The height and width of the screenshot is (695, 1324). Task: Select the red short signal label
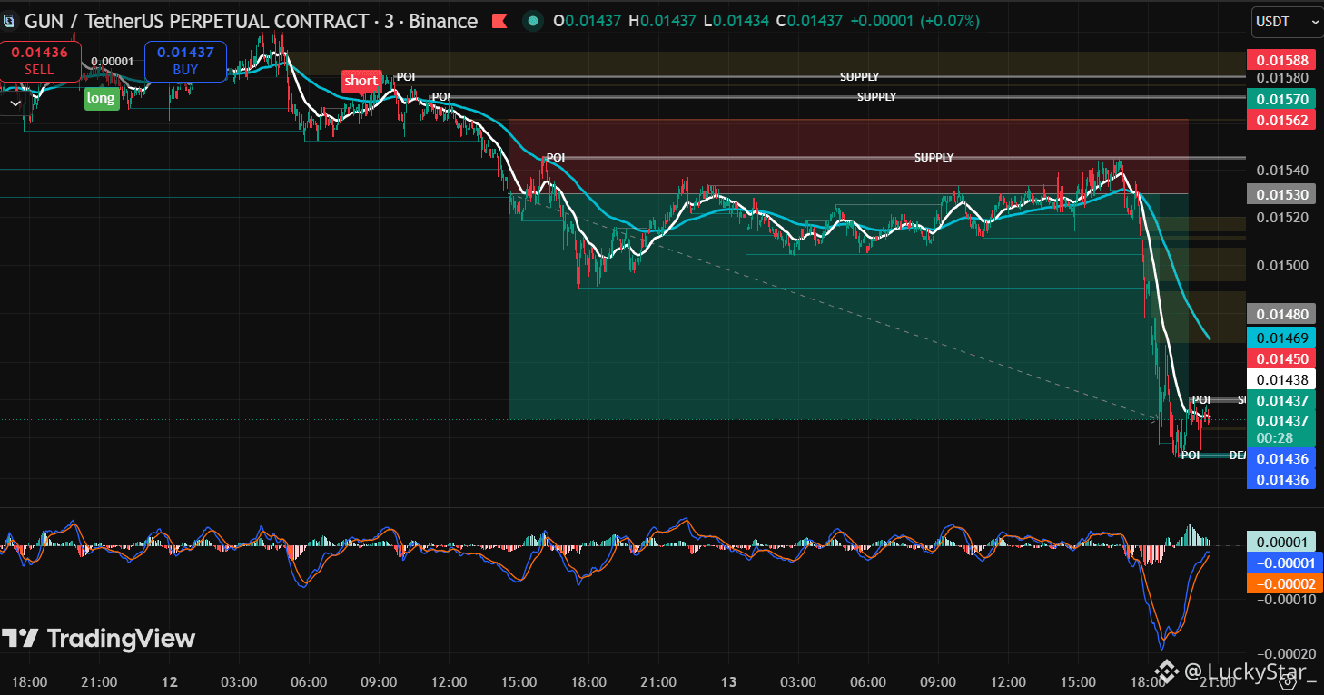pyautogui.click(x=361, y=81)
